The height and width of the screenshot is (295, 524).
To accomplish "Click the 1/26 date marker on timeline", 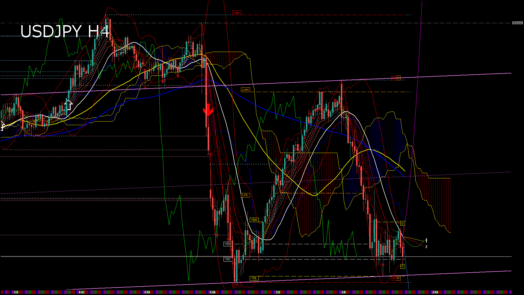I will tap(213, 292).
